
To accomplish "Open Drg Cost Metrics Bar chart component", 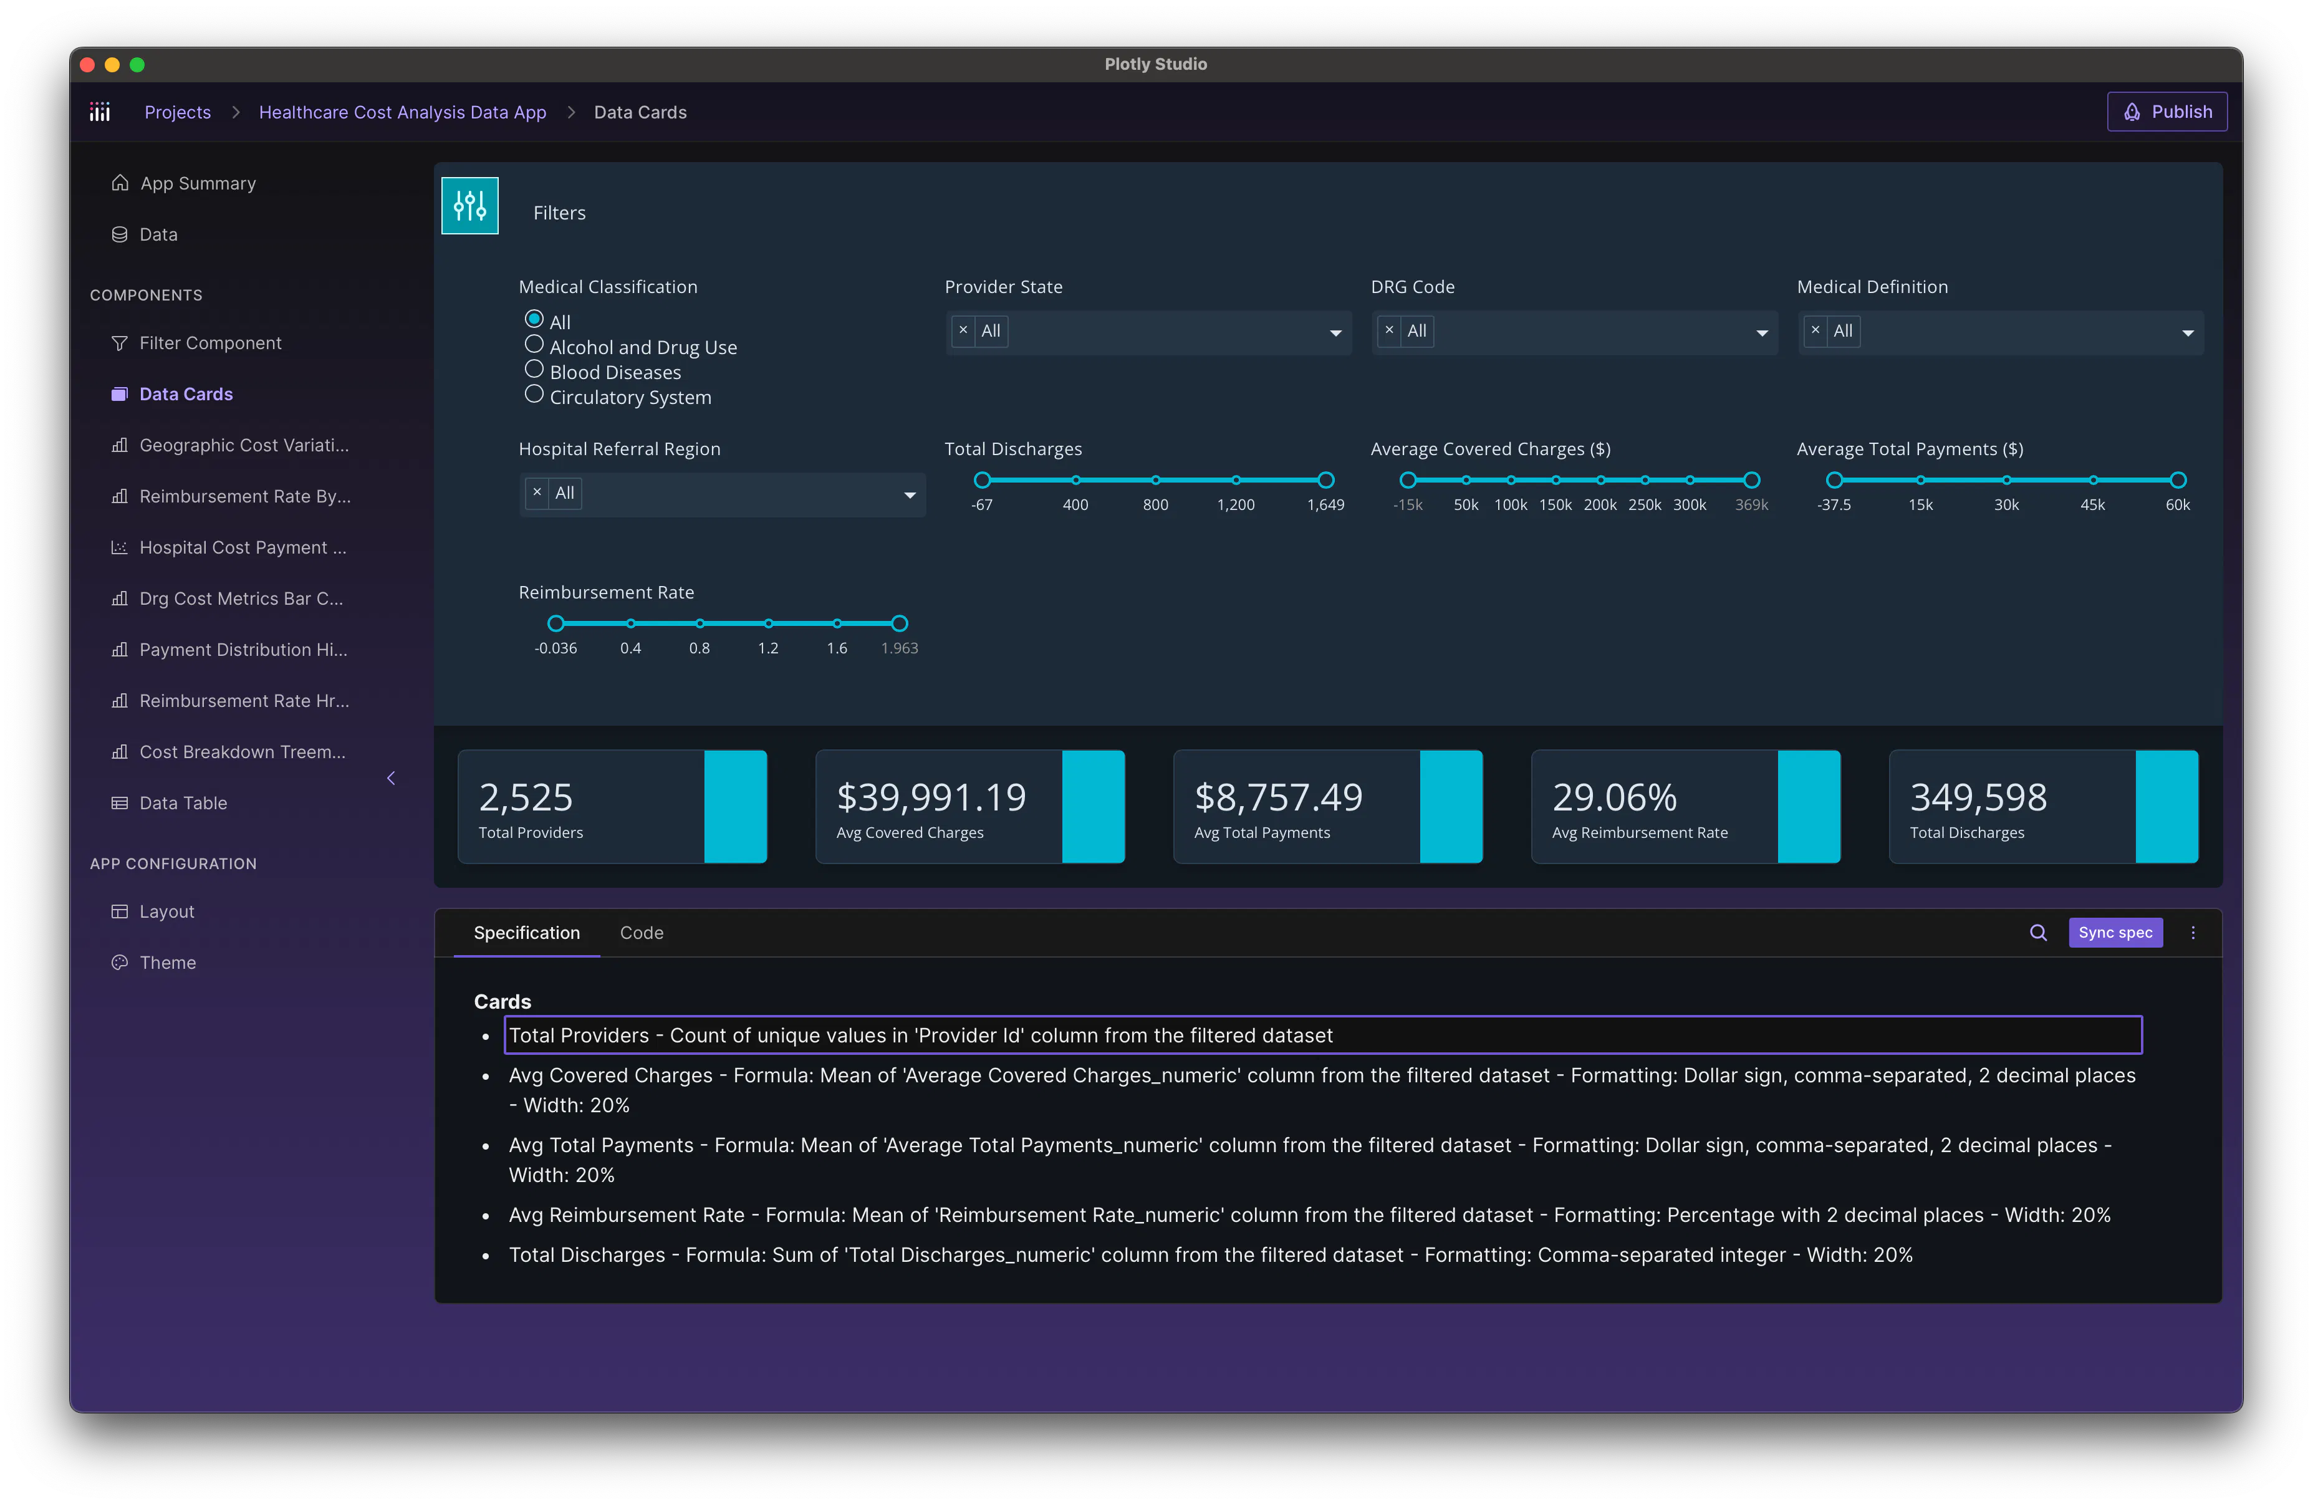I will click(x=228, y=599).
